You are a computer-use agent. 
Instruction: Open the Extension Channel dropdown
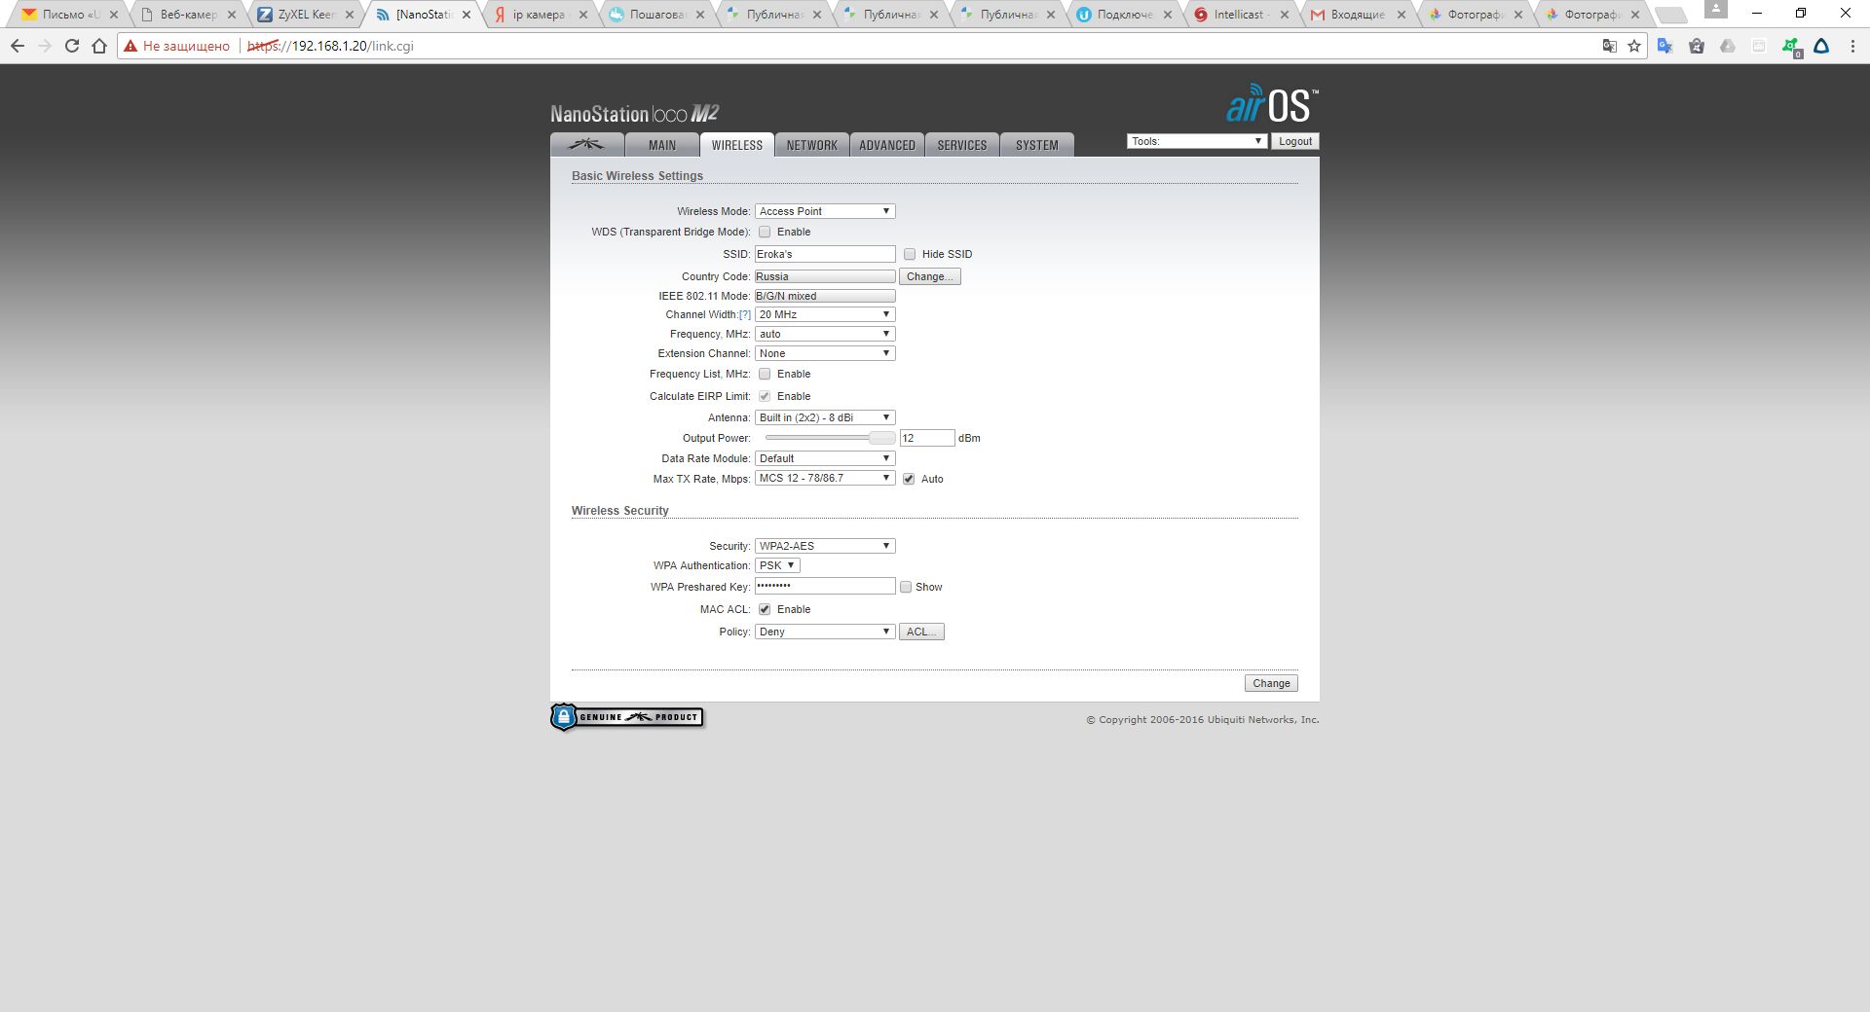(825, 353)
